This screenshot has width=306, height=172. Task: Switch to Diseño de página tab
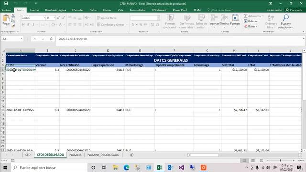point(55,10)
